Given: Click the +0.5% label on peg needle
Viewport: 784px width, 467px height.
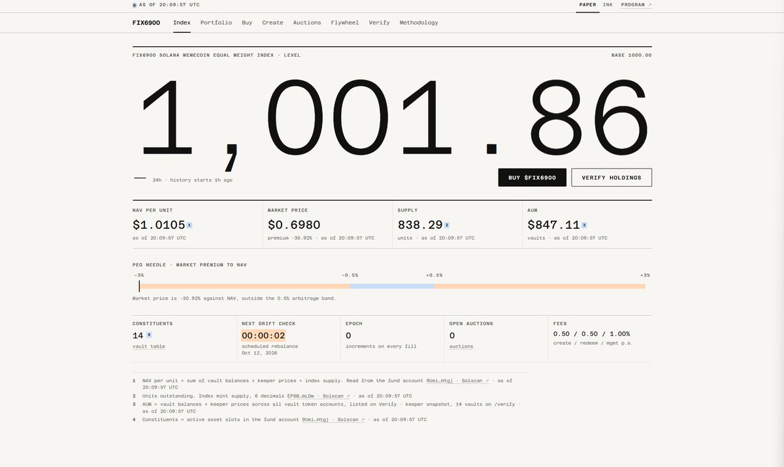Looking at the screenshot, I should 434,275.
